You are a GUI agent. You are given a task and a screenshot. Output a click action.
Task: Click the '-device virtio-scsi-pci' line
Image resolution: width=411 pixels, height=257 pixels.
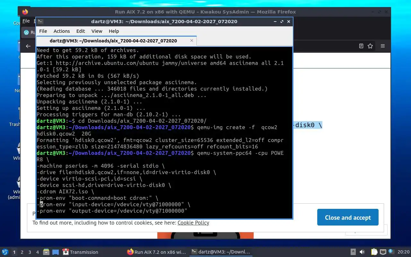pyautogui.click(x=89, y=179)
